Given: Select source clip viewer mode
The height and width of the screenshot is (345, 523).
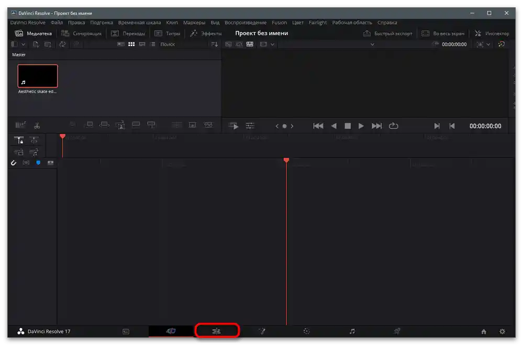Looking at the screenshot, I should click(228, 44).
